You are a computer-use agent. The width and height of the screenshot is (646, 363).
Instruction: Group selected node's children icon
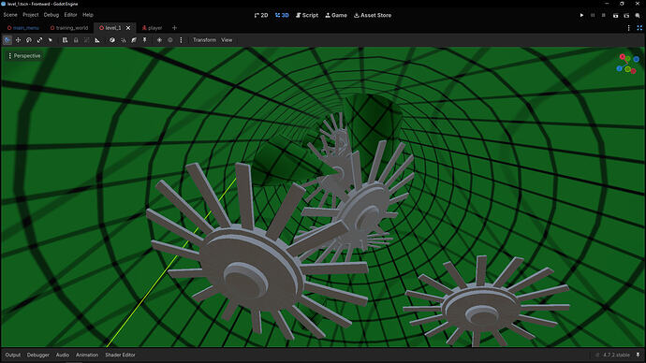click(x=86, y=40)
